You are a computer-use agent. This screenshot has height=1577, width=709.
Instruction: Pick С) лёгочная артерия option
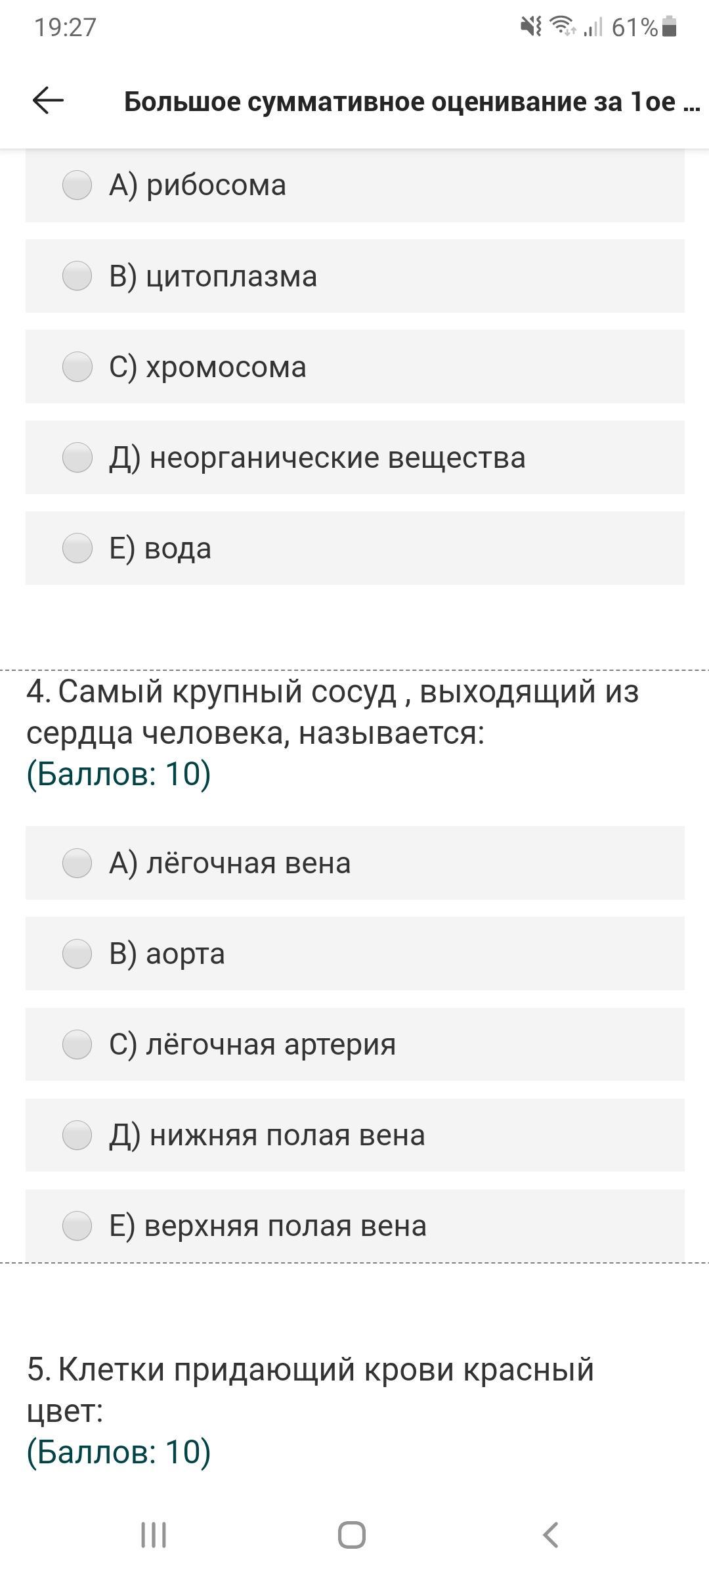pos(77,1044)
